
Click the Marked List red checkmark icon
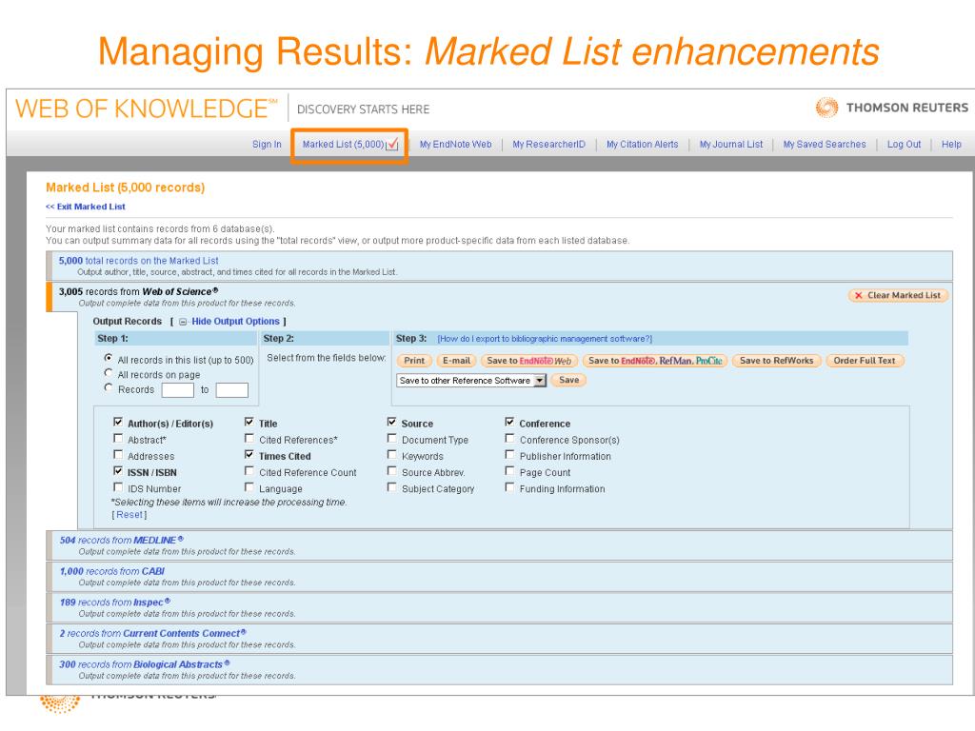pyautogui.click(x=392, y=145)
